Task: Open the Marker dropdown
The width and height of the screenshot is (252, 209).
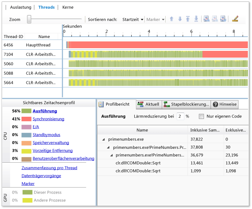Action: (x=155, y=20)
